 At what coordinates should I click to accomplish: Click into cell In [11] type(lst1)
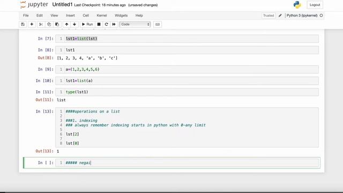[187, 92]
